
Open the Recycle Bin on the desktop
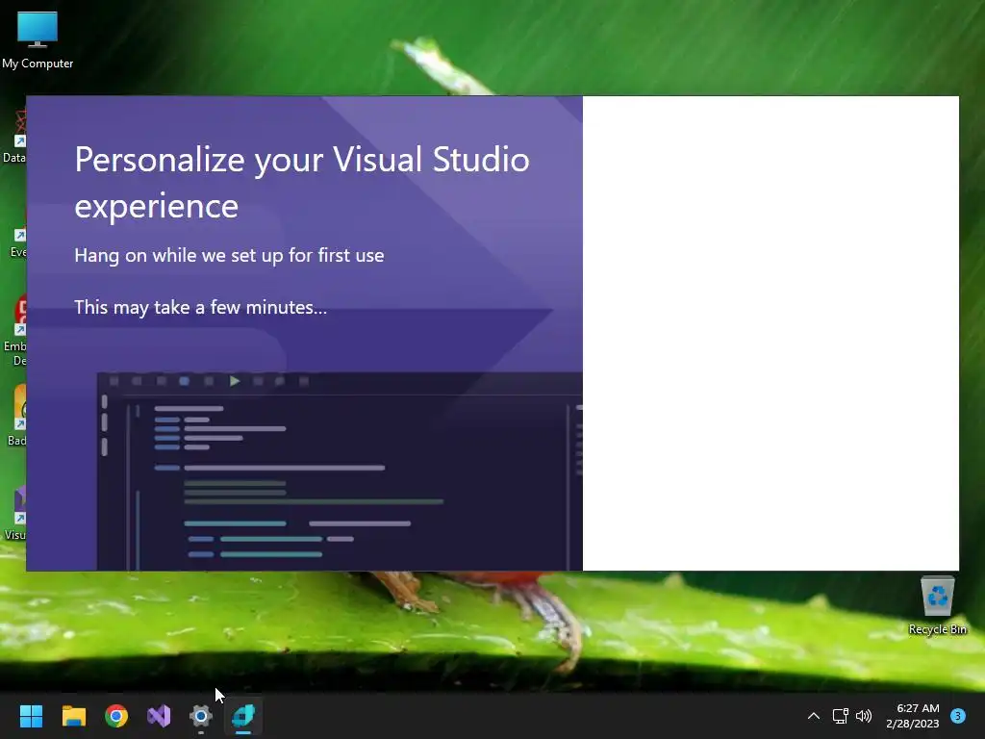pyautogui.click(x=937, y=606)
